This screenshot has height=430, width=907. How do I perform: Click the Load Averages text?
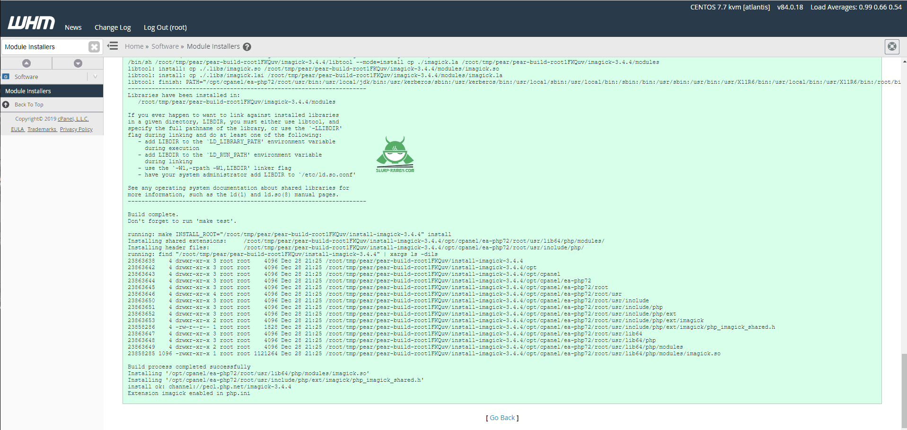point(856,7)
